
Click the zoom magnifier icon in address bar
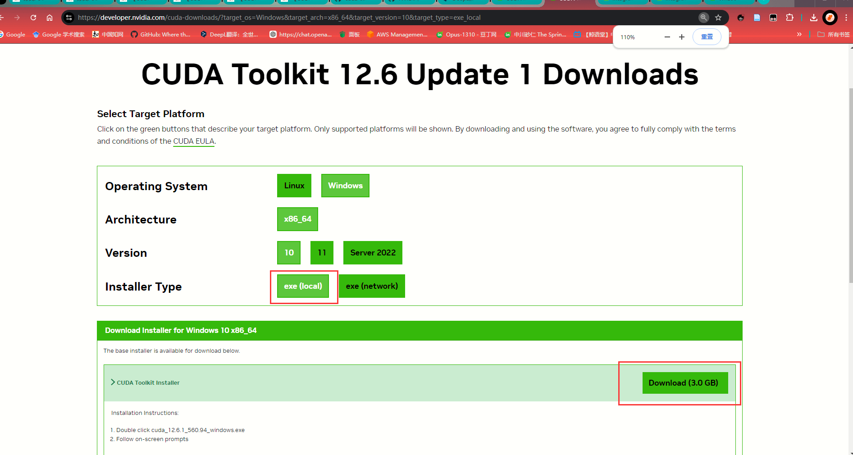pos(704,18)
